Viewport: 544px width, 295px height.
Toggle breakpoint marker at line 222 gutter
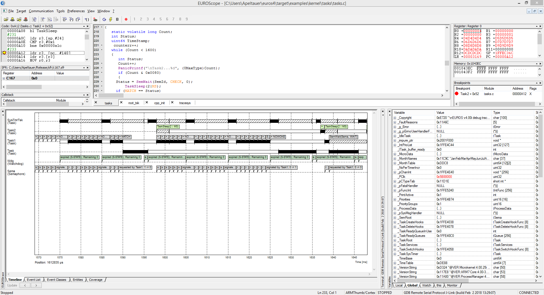(x=102, y=50)
